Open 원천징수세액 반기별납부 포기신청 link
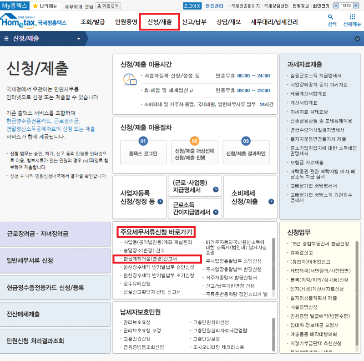This screenshot has width=364, height=361. [x=159, y=275]
